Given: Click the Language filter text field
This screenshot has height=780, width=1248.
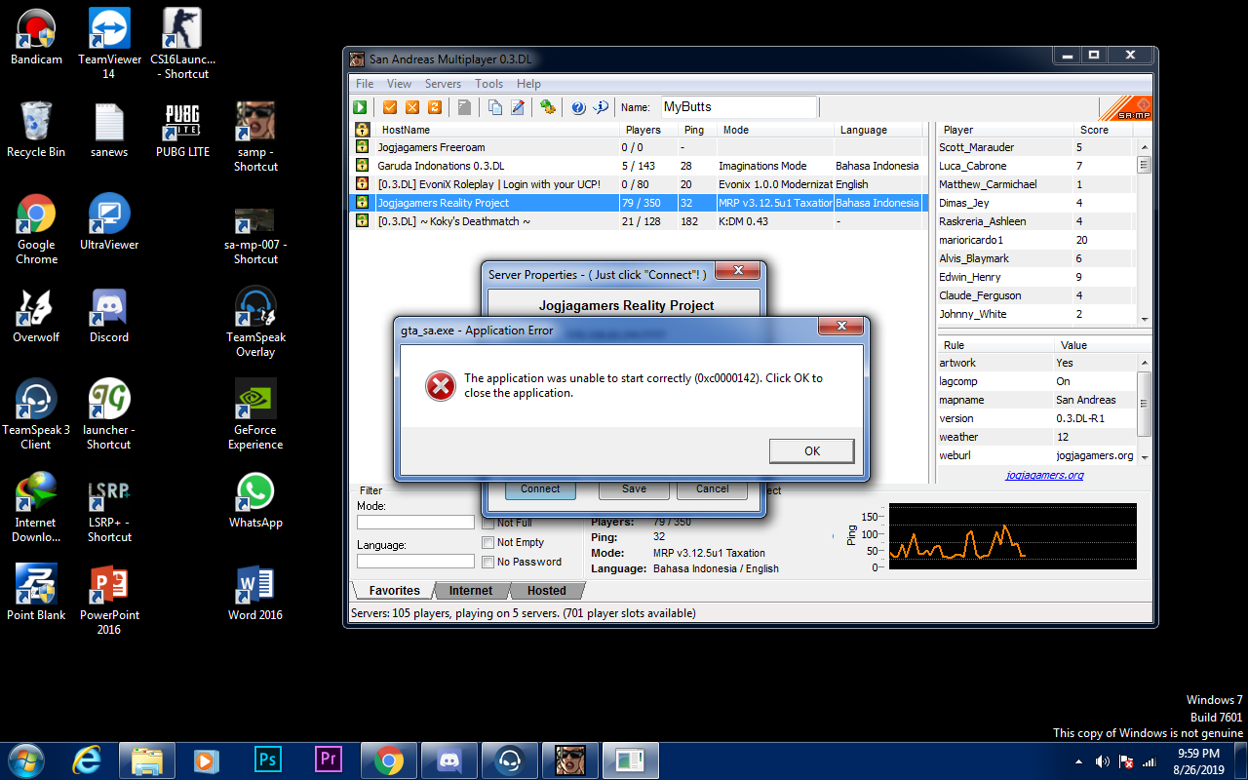Looking at the screenshot, I should coord(415,562).
